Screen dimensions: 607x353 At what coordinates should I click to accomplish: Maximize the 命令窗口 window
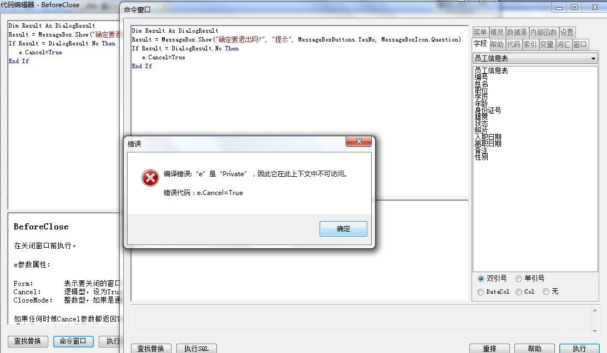tap(574, 7)
